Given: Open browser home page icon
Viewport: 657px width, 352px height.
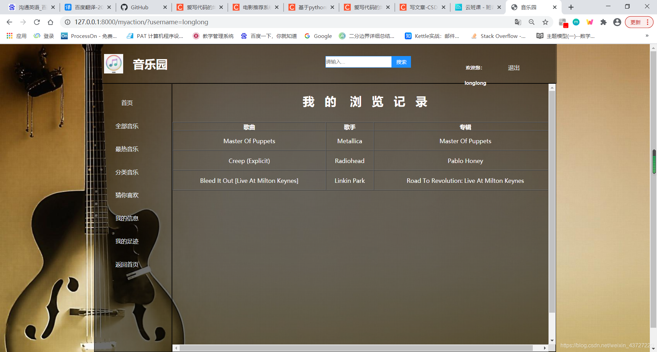Looking at the screenshot, I should pos(50,22).
